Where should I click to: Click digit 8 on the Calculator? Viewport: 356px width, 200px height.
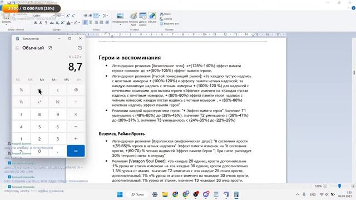point(39,114)
